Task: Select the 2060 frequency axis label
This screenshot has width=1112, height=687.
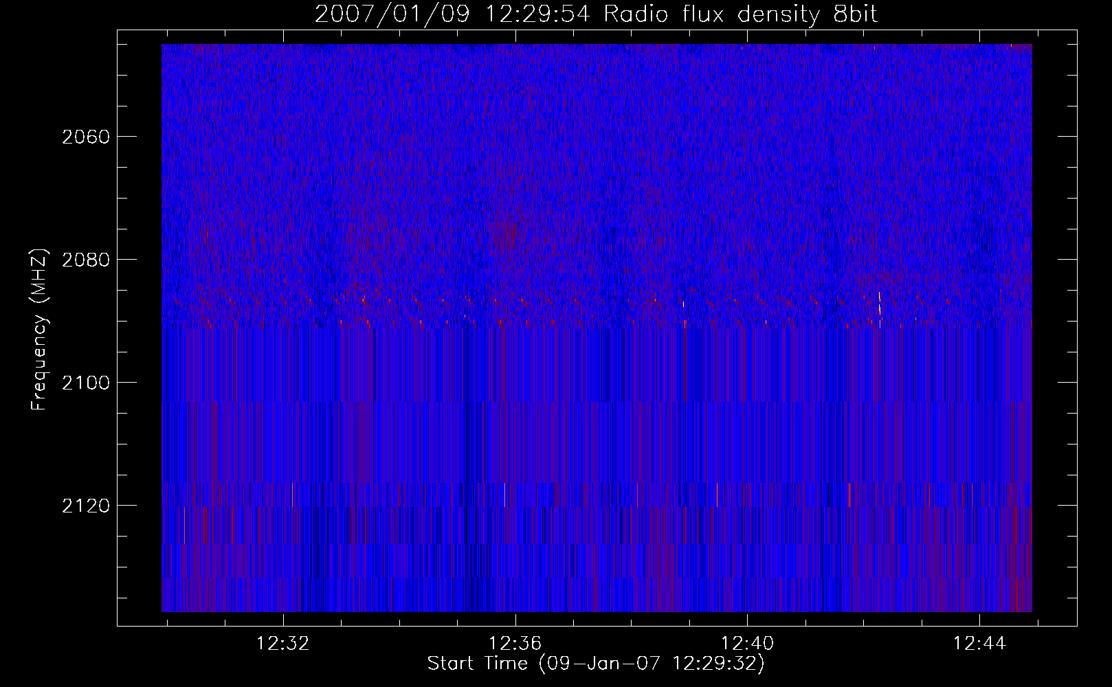Action: tap(86, 137)
